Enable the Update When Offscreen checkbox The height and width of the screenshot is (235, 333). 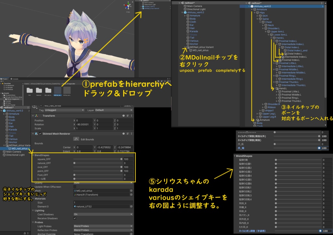[x=75, y=187]
